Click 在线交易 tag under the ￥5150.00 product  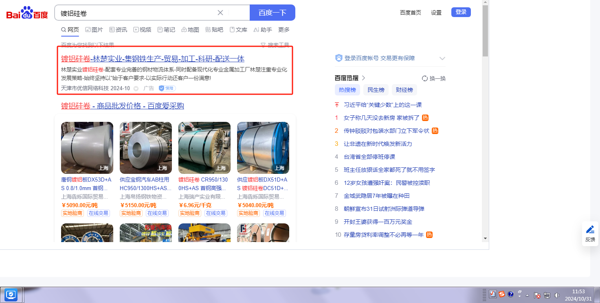click(157, 213)
